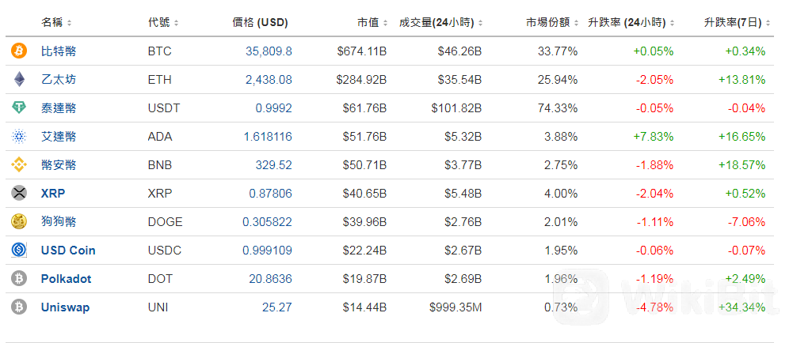Open the Polkadot link
Viewport: 793px width, 343px height.
(67, 278)
